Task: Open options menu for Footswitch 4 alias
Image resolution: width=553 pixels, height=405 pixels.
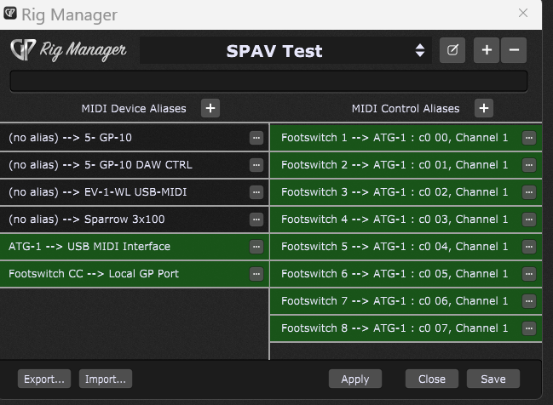Action: pyautogui.click(x=529, y=220)
